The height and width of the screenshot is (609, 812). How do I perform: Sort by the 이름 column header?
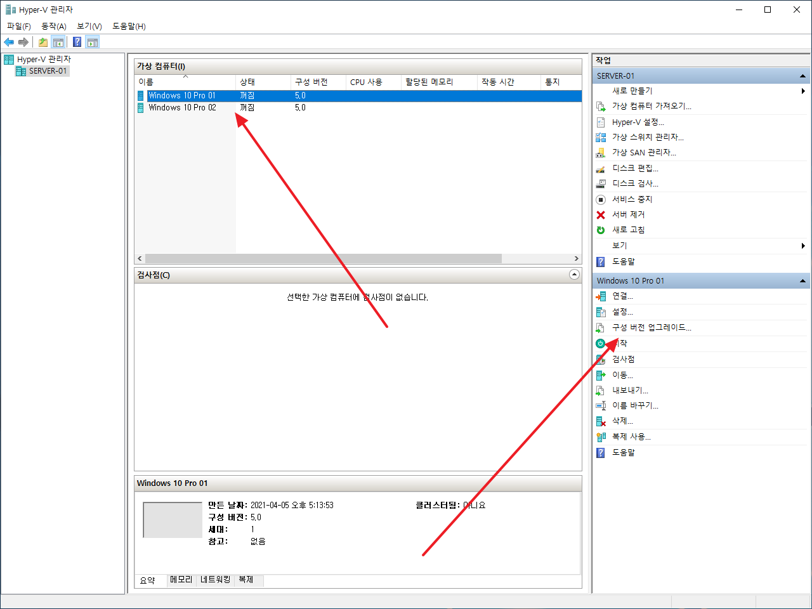185,82
